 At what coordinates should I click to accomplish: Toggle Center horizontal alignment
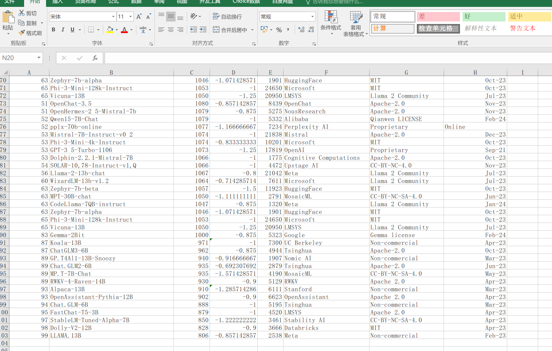171,30
